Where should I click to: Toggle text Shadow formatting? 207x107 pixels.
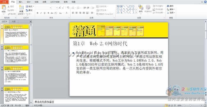click(x=48, y=13)
